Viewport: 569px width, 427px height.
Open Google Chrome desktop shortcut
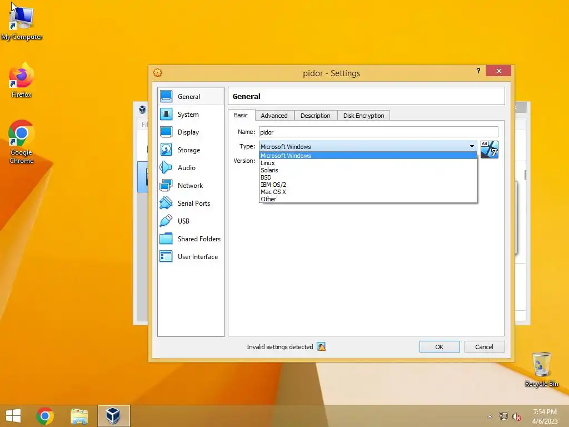(22, 142)
